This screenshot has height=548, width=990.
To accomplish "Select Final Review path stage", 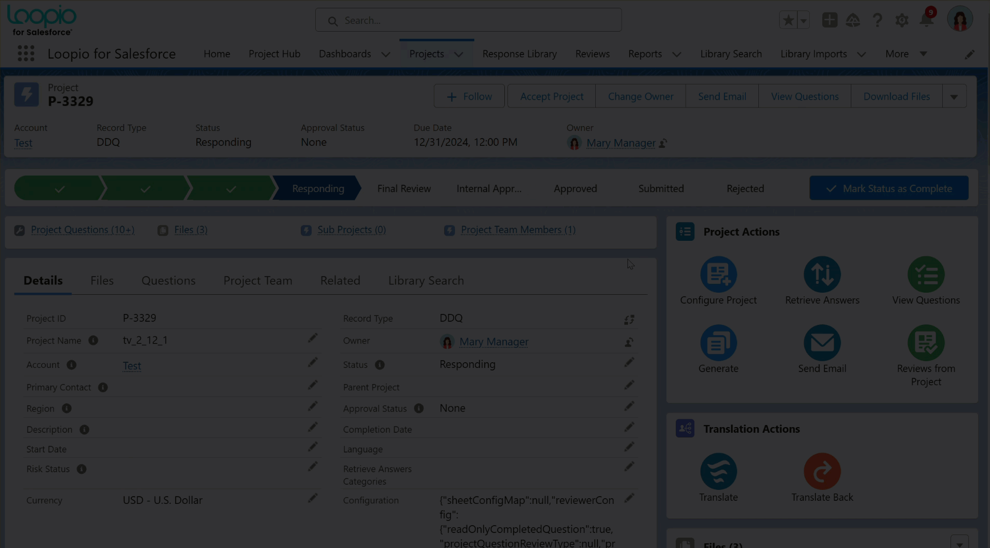I will [x=404, y=188].
